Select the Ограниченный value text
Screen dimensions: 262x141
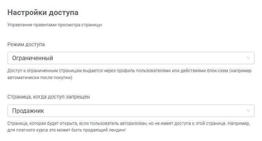(33, 58)
